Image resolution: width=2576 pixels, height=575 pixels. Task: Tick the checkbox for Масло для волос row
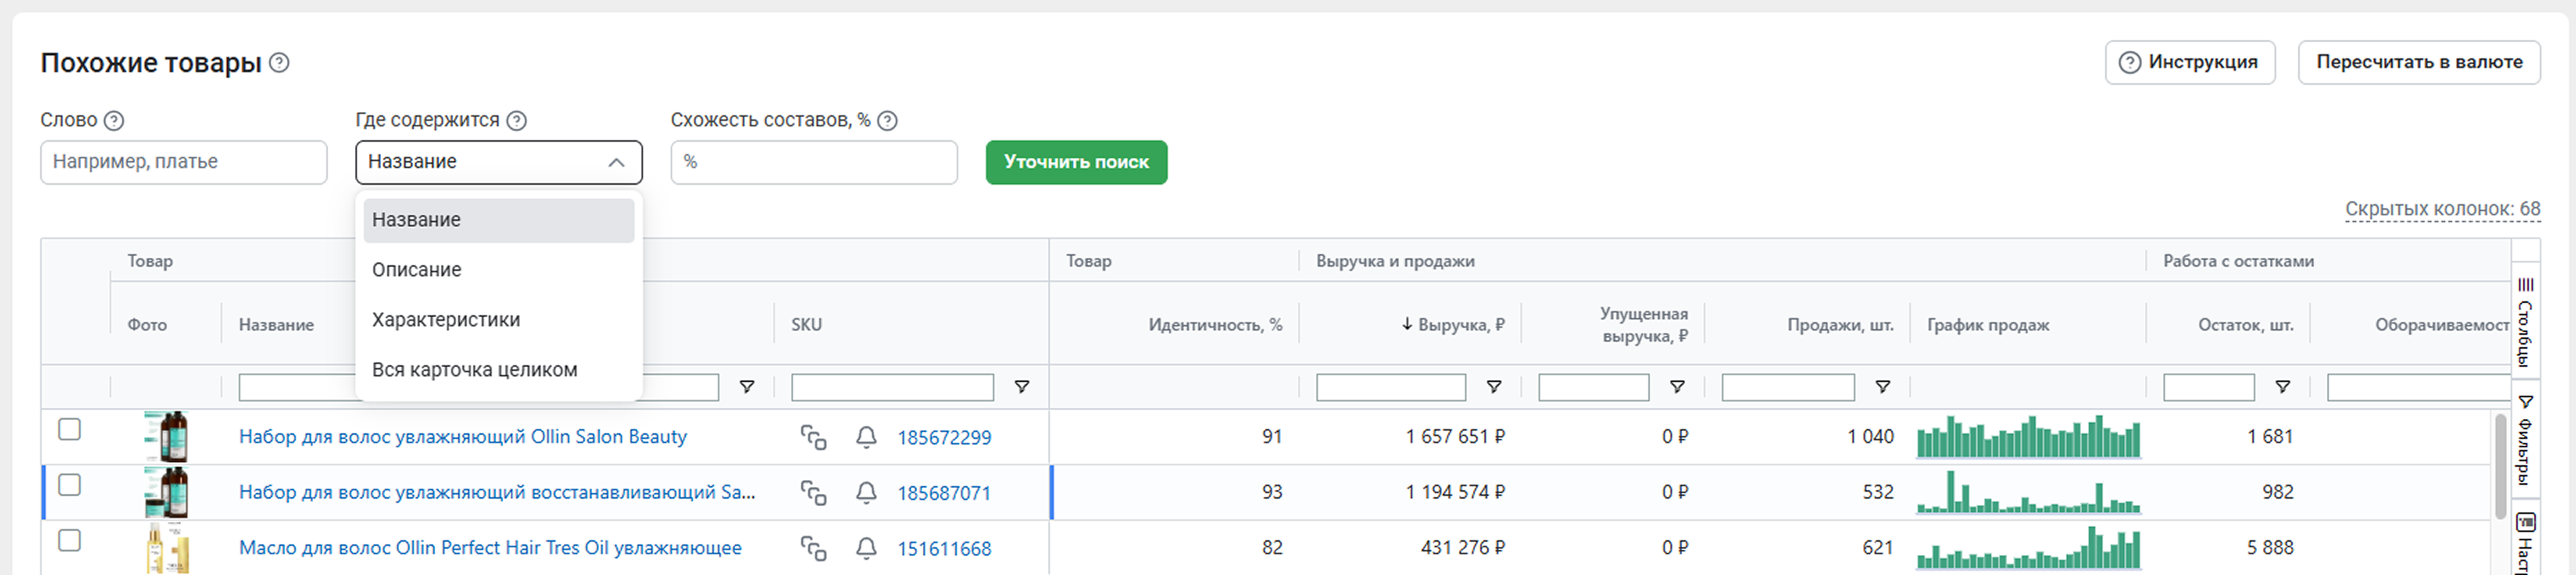[69, 541]
